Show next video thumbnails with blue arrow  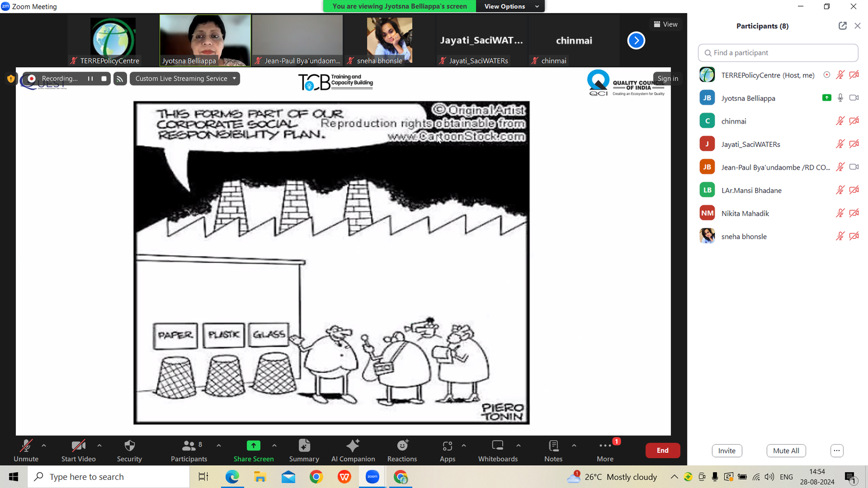tap(636, 40)
